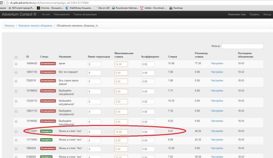Tick the checkbox for ad 12851135
Image resolution: width=273 pixels, height=158 pixels.
(16, 73)
